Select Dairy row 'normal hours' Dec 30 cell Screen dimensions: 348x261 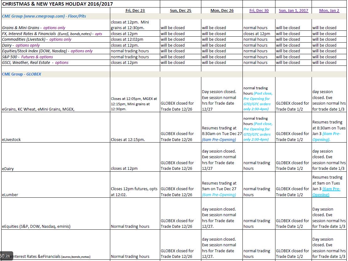259,45
